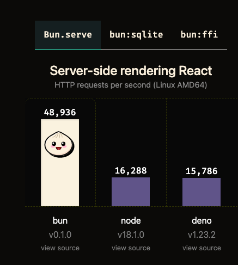
Task: Switch to the bun:sqlite tab
Action: tap(136, 35)
